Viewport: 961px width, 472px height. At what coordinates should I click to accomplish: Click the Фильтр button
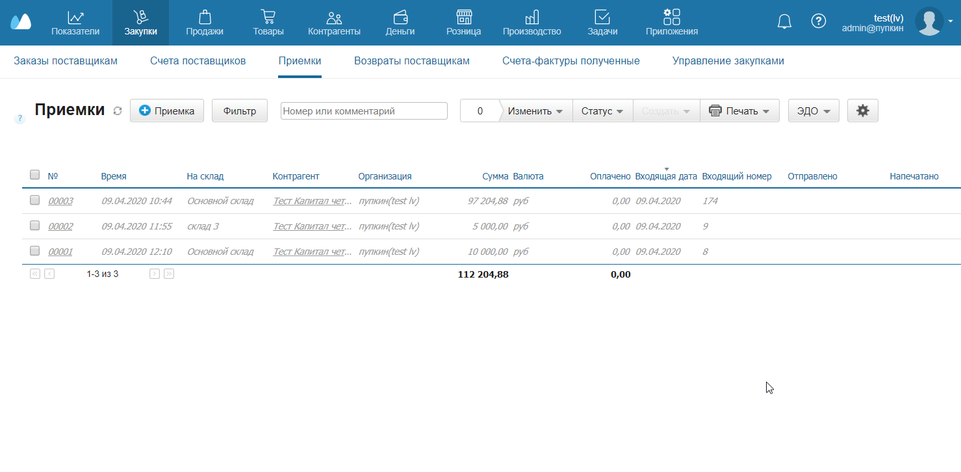240,111
